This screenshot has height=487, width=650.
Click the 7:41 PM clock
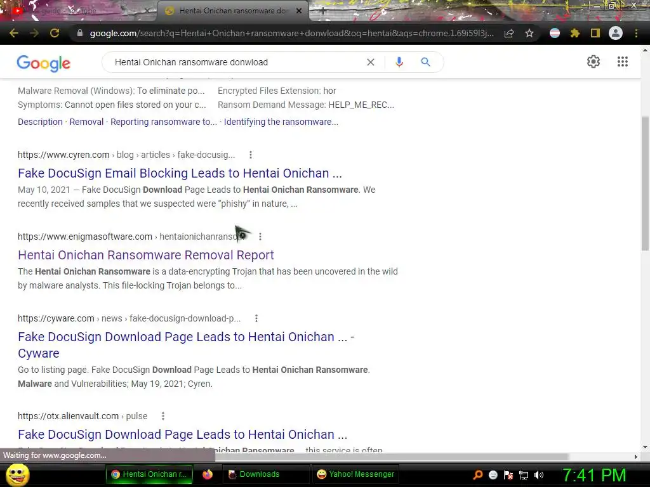(x=594, y=475)
